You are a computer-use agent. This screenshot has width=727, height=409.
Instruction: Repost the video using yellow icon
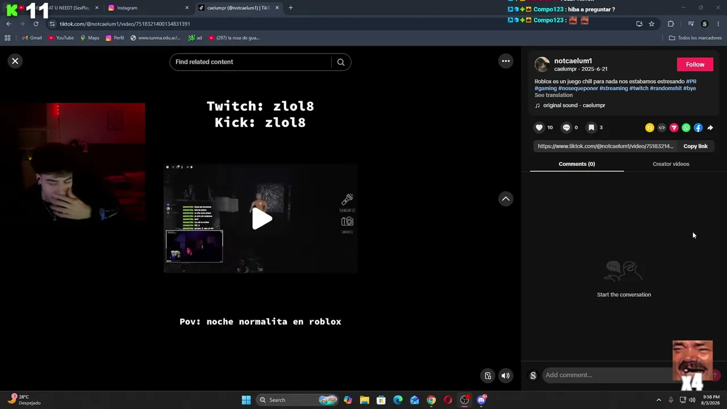coord(650,128)
